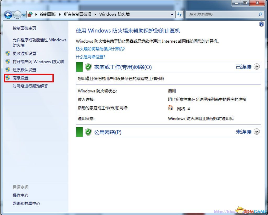The image size is (268, 215).
Task: Click 未连接 status text
Action: click(244, 132)
